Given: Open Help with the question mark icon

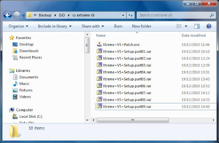Looking at the screenshot, I should 209,26.
